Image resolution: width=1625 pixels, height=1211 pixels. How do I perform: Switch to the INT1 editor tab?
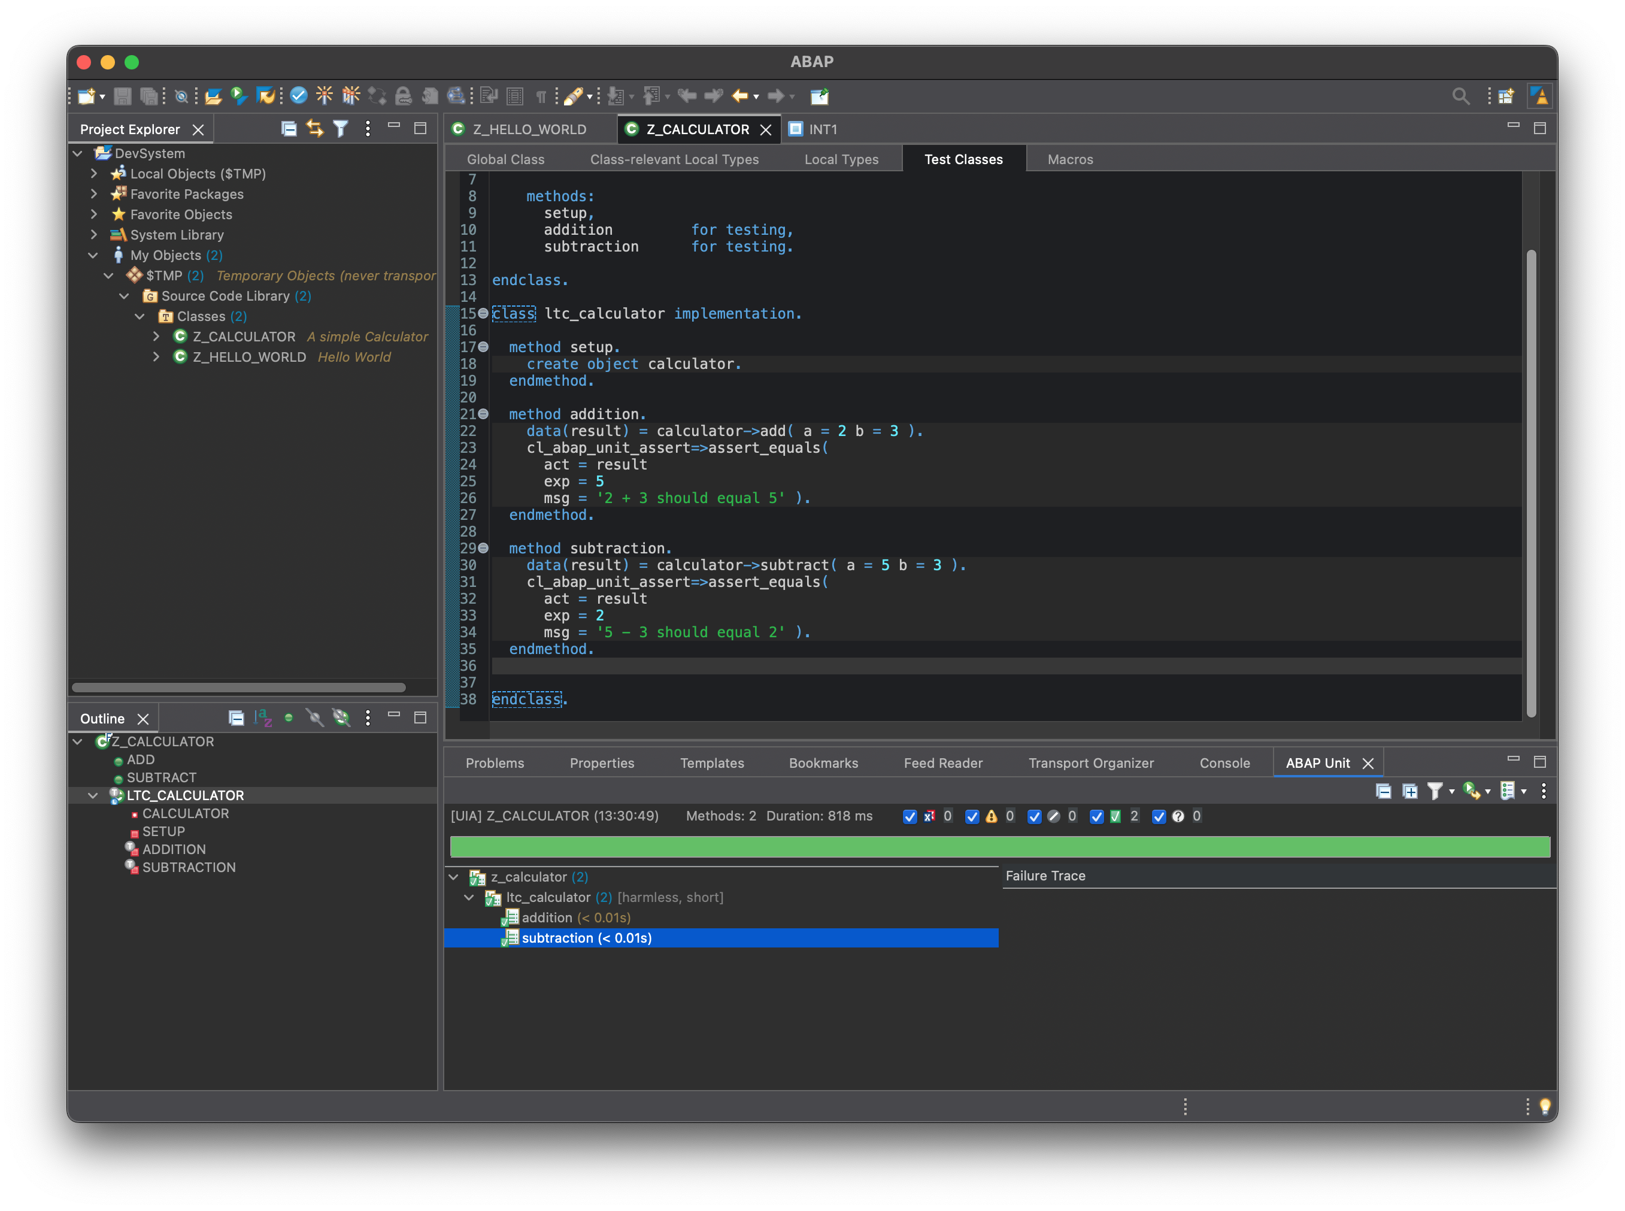click(x=813, y=129)
